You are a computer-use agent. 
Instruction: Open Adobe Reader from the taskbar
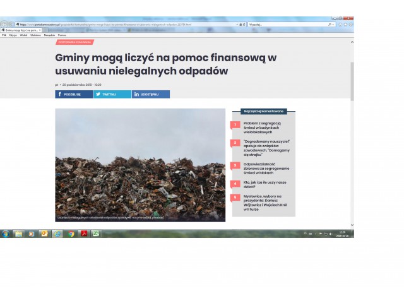pyautogui.click(x=84, y=234)
